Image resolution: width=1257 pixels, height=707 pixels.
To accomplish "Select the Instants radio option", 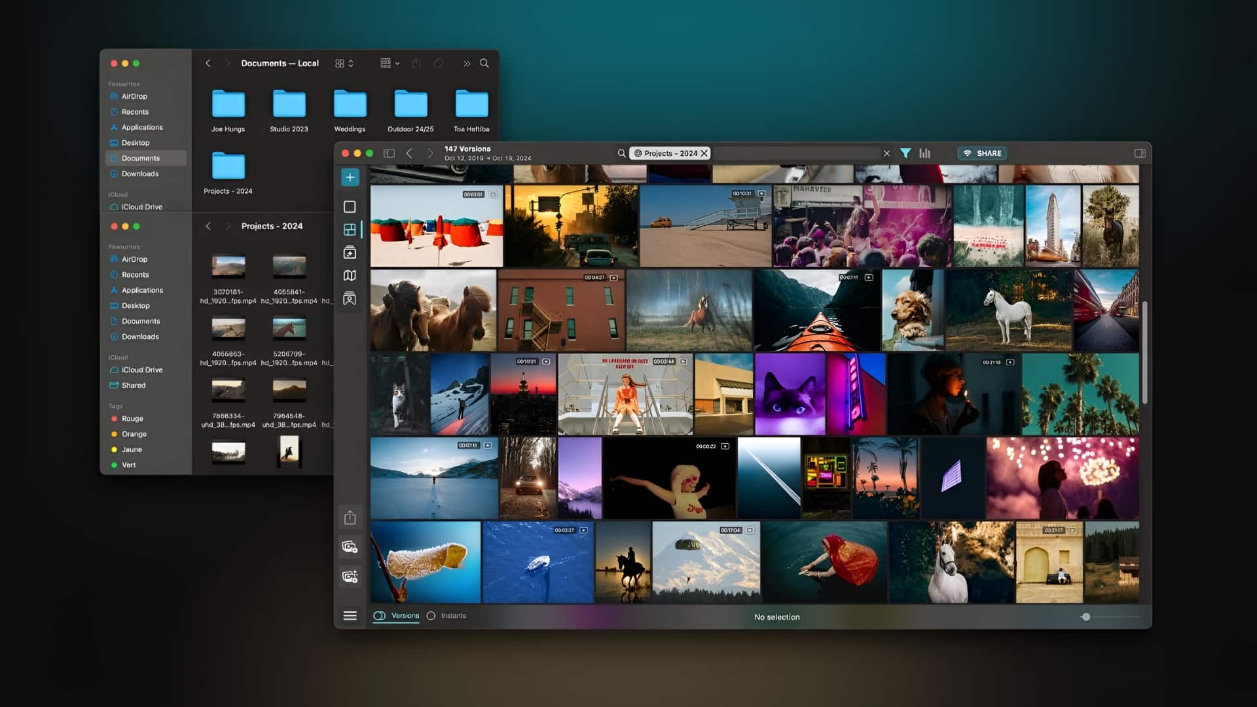I will pyautogui.click(x=431, y=616).
